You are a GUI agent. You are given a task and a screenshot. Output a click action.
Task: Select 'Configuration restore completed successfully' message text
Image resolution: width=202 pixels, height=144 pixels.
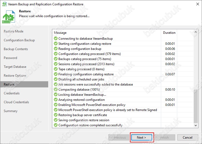90,125
